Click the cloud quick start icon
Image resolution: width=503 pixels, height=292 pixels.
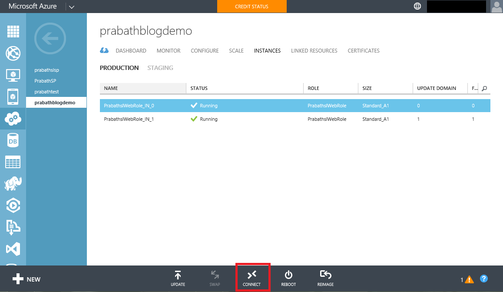click(x=104, y=50)
